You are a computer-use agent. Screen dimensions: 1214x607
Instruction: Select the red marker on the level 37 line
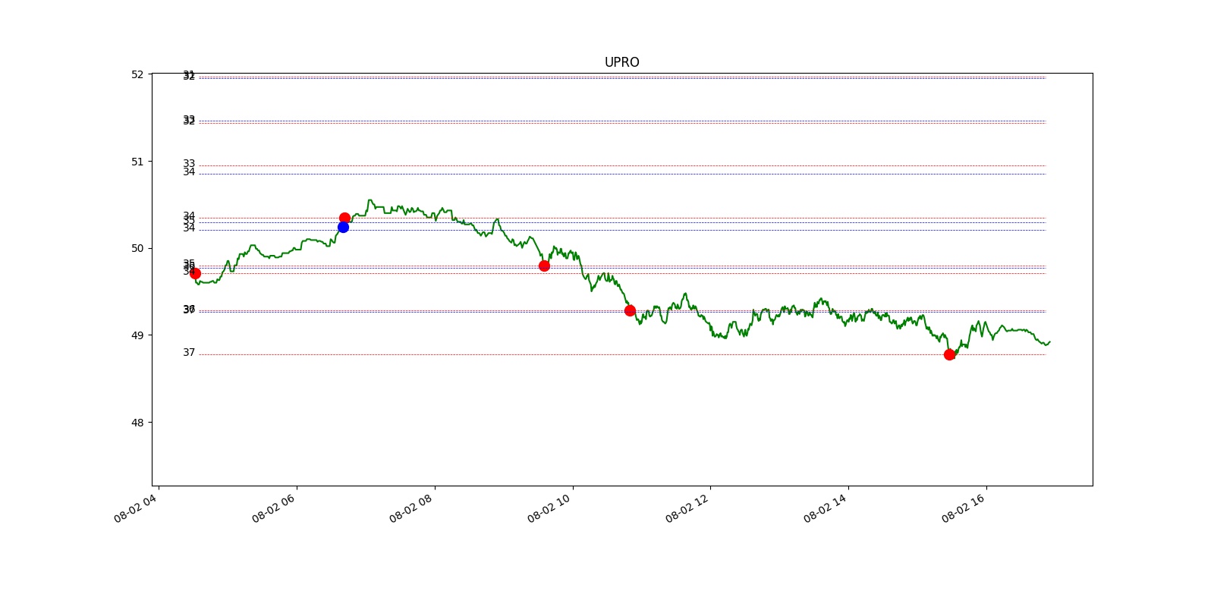click(949, 354)
